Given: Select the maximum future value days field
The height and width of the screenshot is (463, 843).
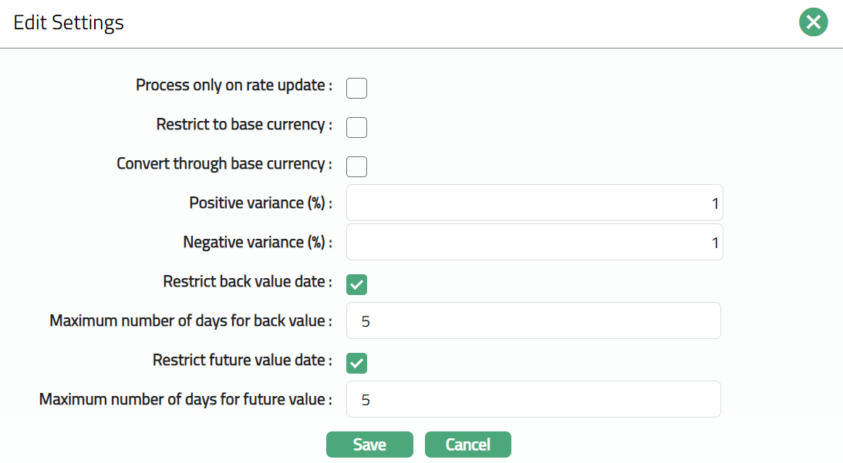Looking at the screenshot, I should coord(534,399).
